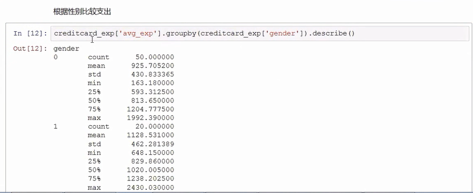This screenshot has width=473, height=193.
Task: Select the In [12] cell prompt
Action: pyautogui.click(x=30, y=33)
